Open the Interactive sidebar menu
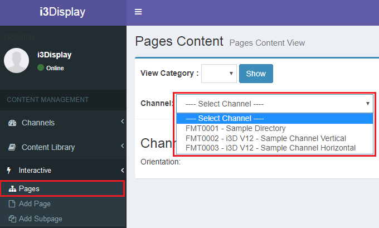The width and height of the screenshot is (379, 228). coord(63,170)
